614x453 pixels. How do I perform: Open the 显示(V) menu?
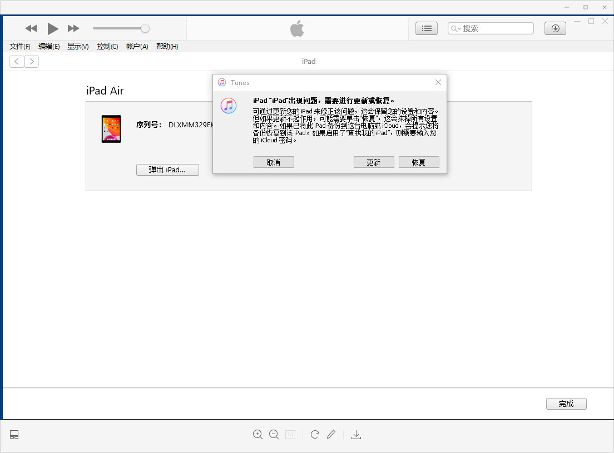[x=78, y=47]
